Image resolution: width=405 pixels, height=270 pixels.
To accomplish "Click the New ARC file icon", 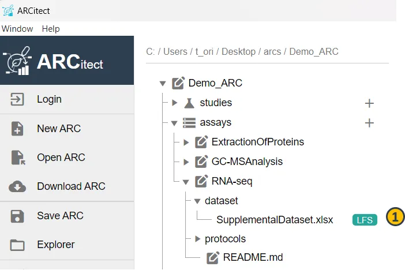I will pyautogui.click(x=17, y=129).
